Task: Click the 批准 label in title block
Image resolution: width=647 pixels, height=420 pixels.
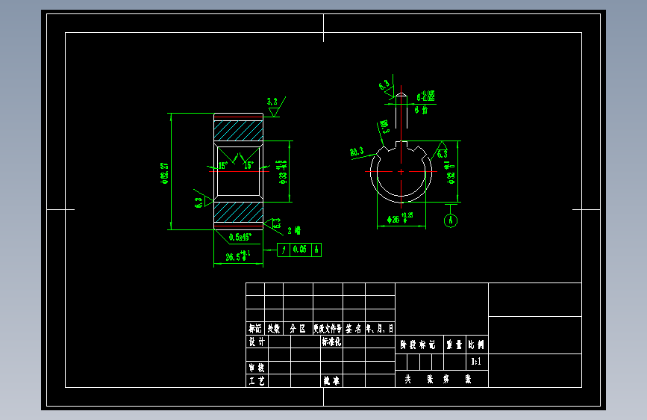Action: (331, 380)
